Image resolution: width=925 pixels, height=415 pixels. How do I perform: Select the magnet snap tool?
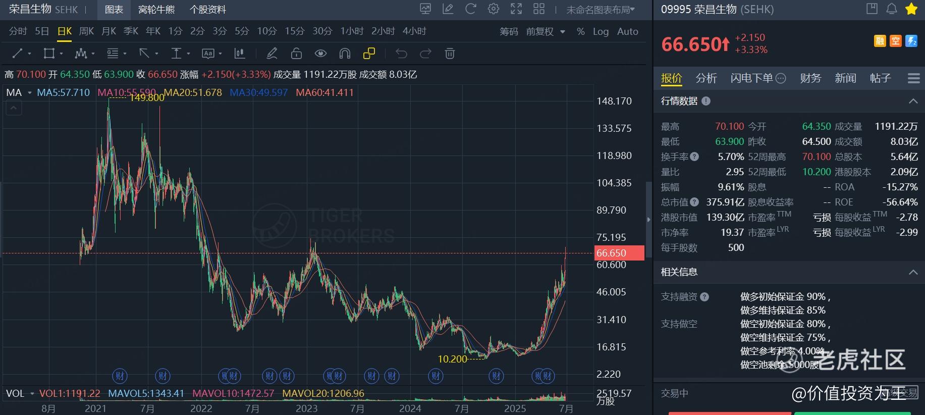tap(345, 54)
